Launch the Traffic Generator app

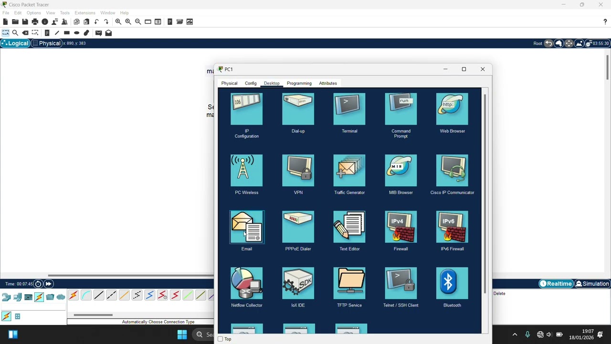(349, 174)
